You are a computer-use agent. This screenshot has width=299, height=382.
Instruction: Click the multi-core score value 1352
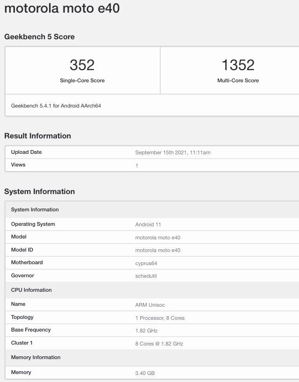pyautogui.click(x=238, y=65)
